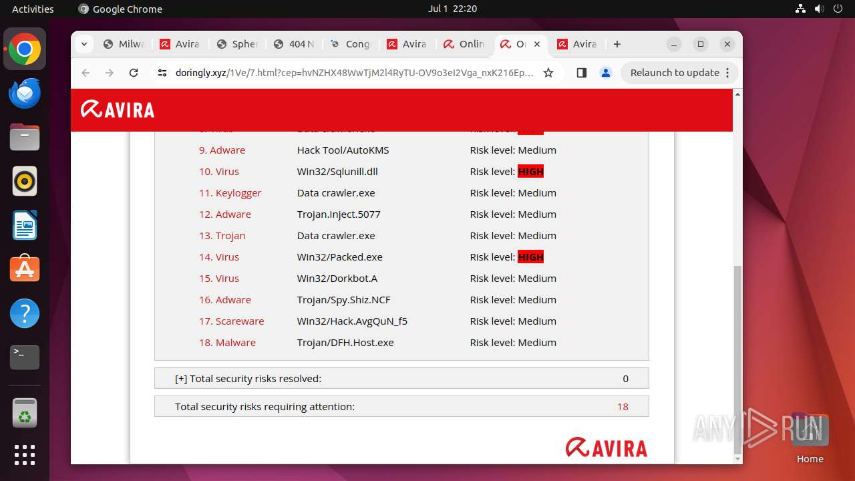Switch to the last Avira tab
The width and height of the screenshot is (855, 481).
pyautogui.click(x=578, y=44)
